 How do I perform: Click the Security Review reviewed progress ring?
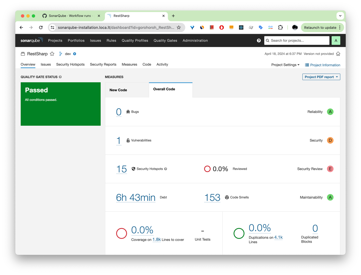point(207,169)
